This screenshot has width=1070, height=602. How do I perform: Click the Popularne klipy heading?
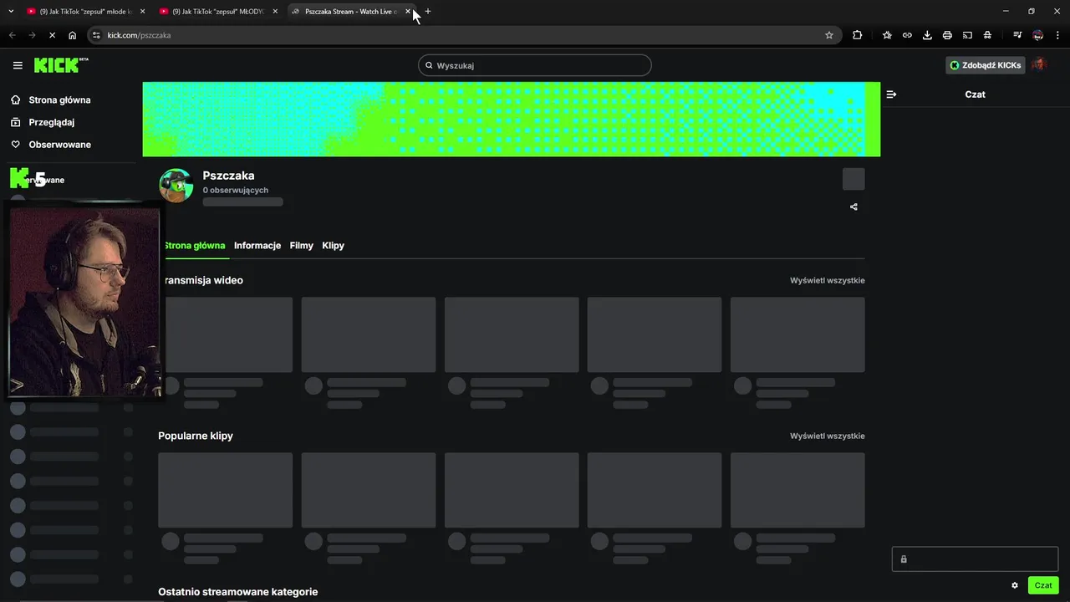[x=196, y=436]
